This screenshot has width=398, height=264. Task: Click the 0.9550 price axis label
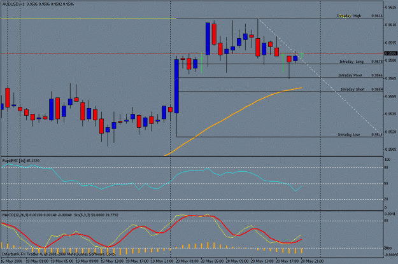(391, 96)
